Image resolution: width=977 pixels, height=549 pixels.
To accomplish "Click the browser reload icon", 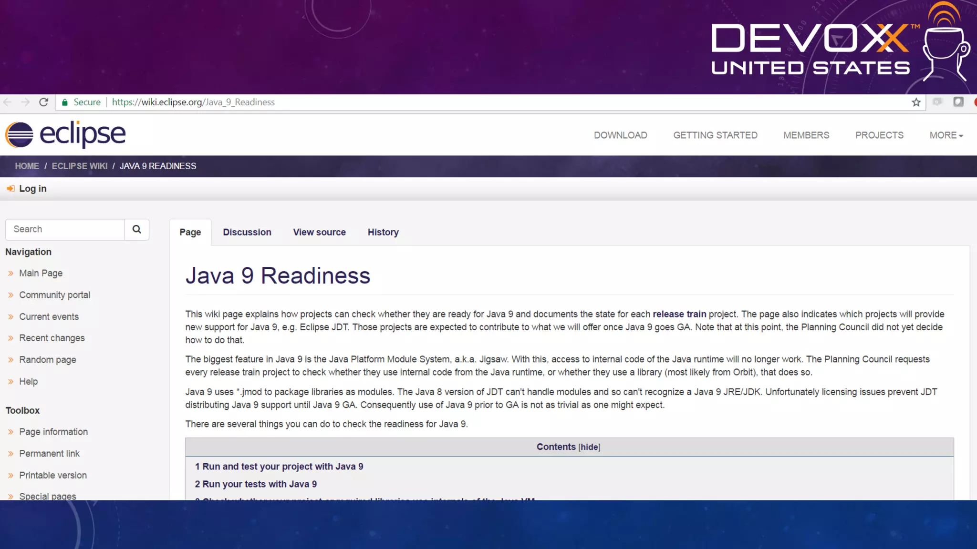I will 43,102.
